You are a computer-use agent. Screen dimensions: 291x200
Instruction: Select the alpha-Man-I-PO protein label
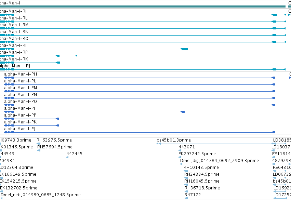pos(21,102)
